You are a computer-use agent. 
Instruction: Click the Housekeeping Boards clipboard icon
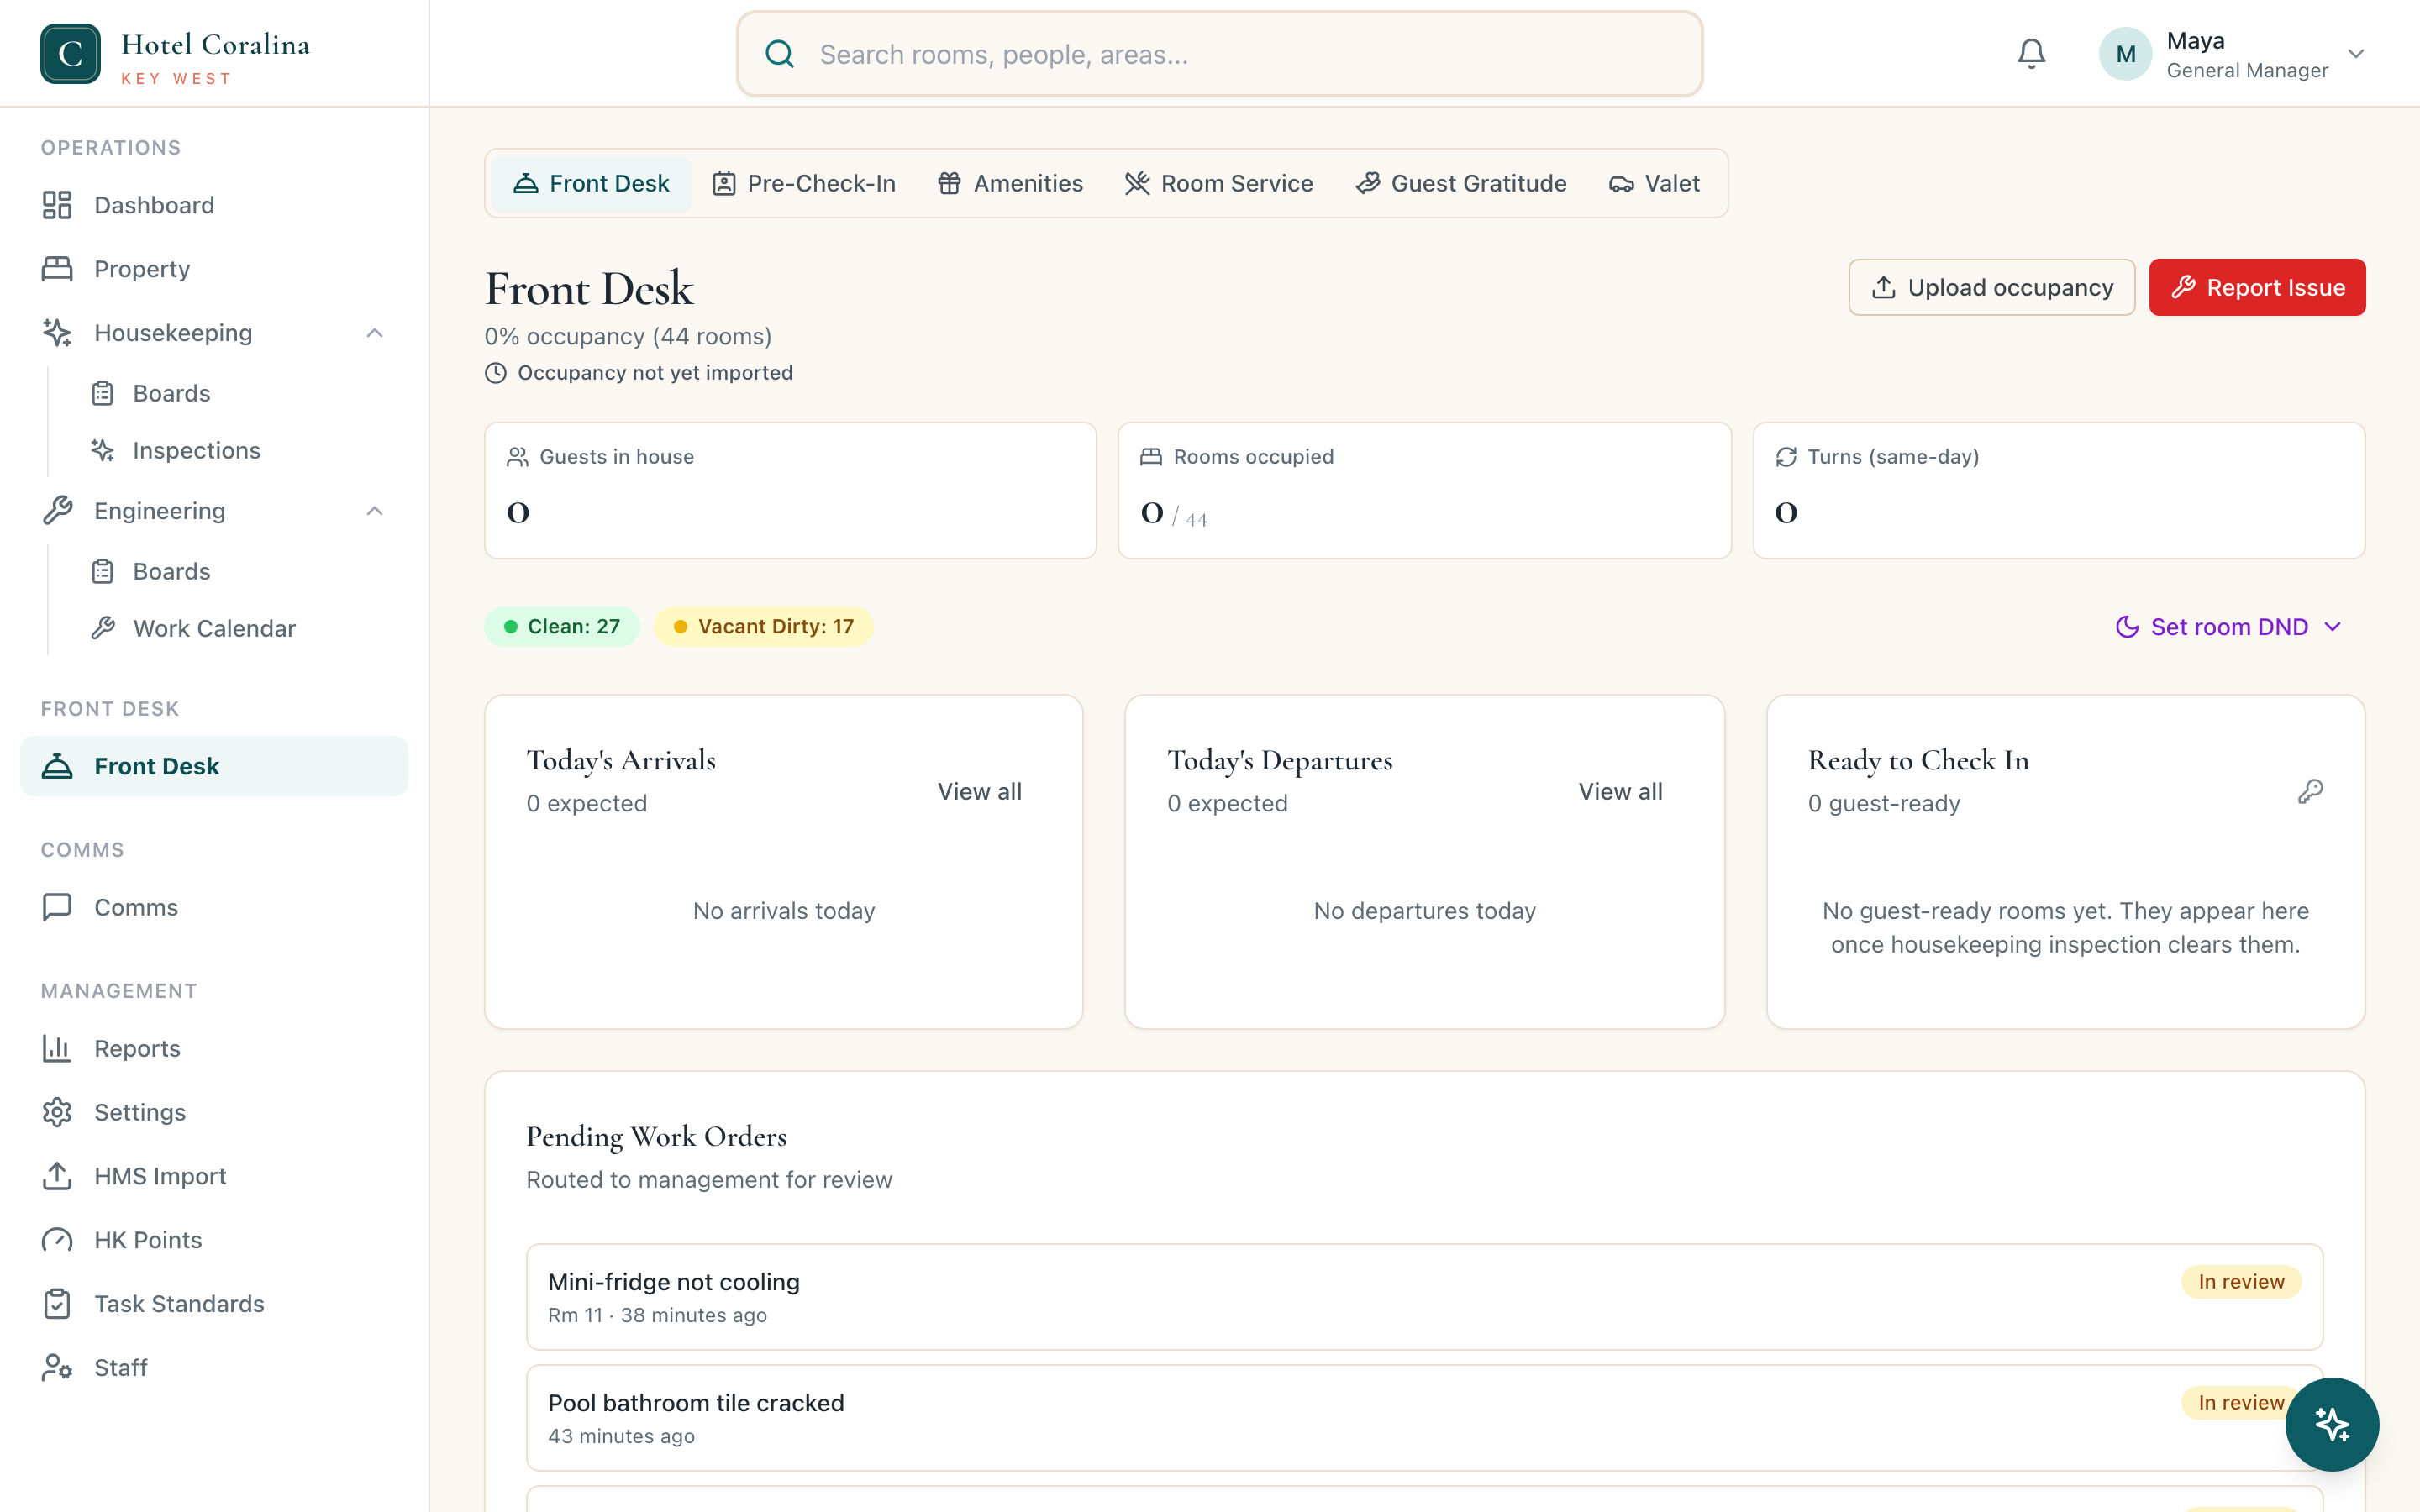point(103,393)
